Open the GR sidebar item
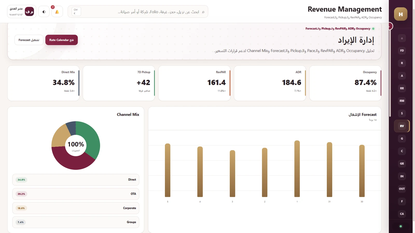The image size is (415, 233). 402,164
